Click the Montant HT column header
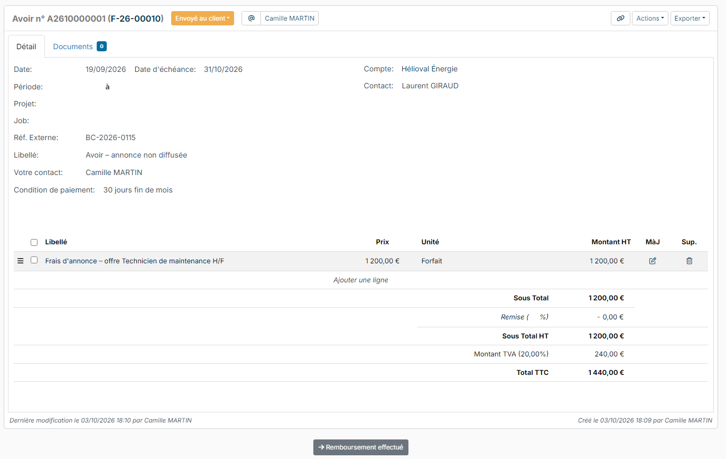Image resolution: width=726 pixels, height=459 pixels. [x=611, y=242]
